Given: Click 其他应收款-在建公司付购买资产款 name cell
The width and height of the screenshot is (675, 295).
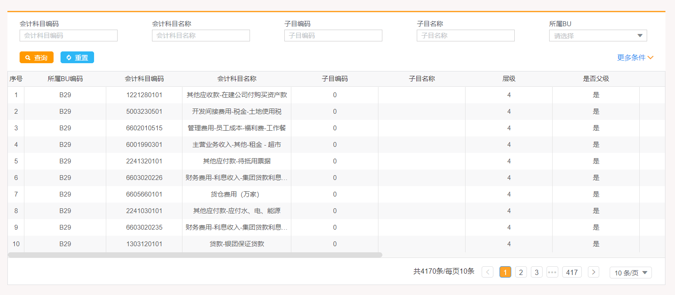Looking at the screenshot, I should pyautogui.click(x=237, y=95).
